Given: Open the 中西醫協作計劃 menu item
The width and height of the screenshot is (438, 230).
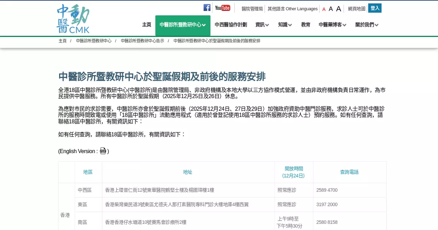Looking at the screenshot, I should 231,25.
